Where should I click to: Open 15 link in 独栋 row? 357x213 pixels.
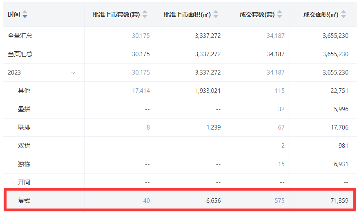(x=281, y=164)
